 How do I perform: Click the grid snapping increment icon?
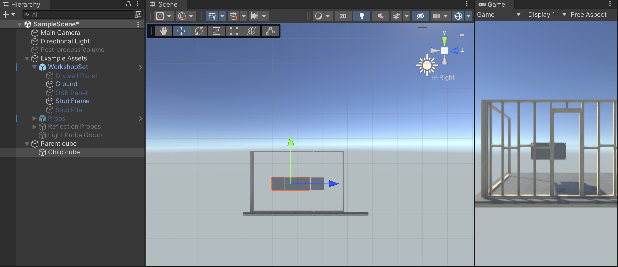(x=234, y=16)
